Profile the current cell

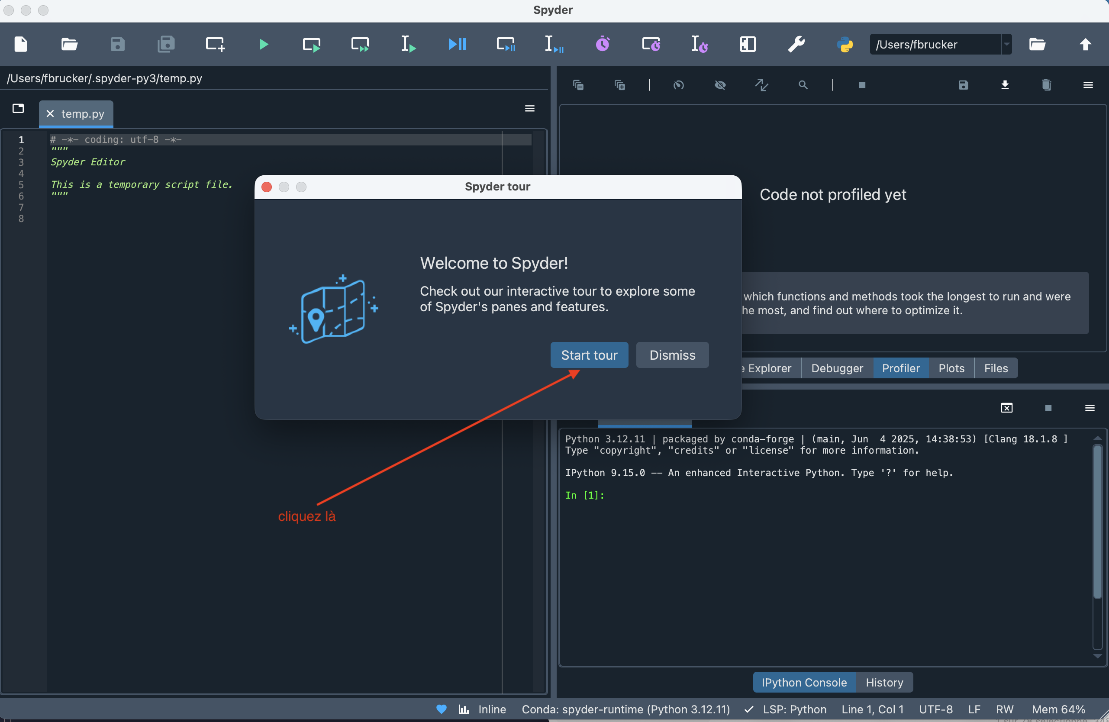pos(651,44)
